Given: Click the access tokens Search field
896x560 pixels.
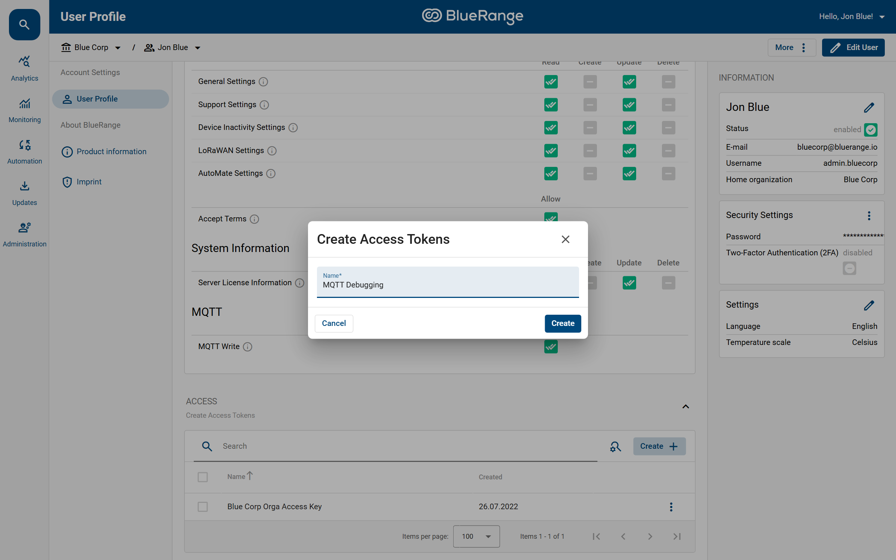Looking at the screenshot, I should [x=396, y=447].
